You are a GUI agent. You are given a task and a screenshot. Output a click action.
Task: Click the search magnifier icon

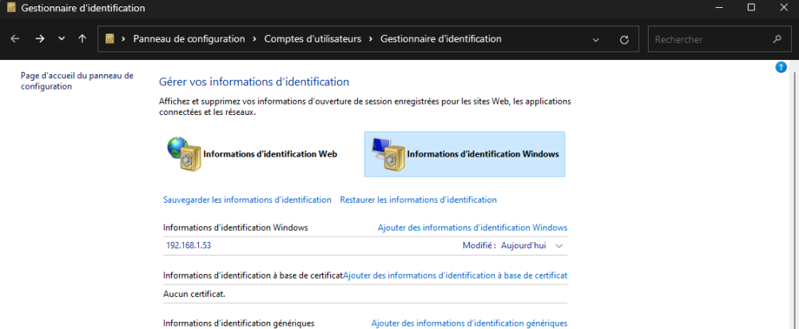tap(777, 39)
